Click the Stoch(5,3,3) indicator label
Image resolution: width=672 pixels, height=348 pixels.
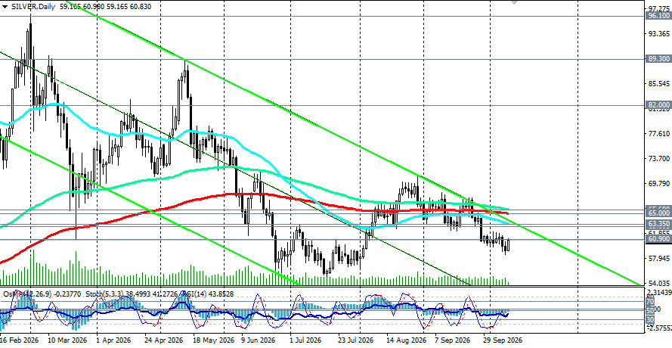coord(104,294)
